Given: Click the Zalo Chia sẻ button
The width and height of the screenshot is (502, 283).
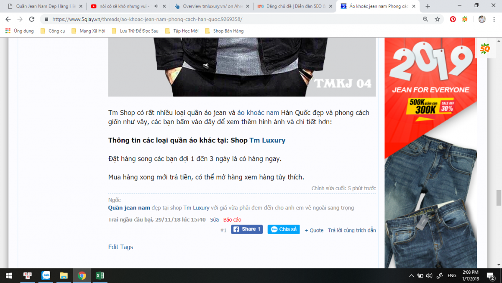Looking at the screenshot, I should [284, 229].
